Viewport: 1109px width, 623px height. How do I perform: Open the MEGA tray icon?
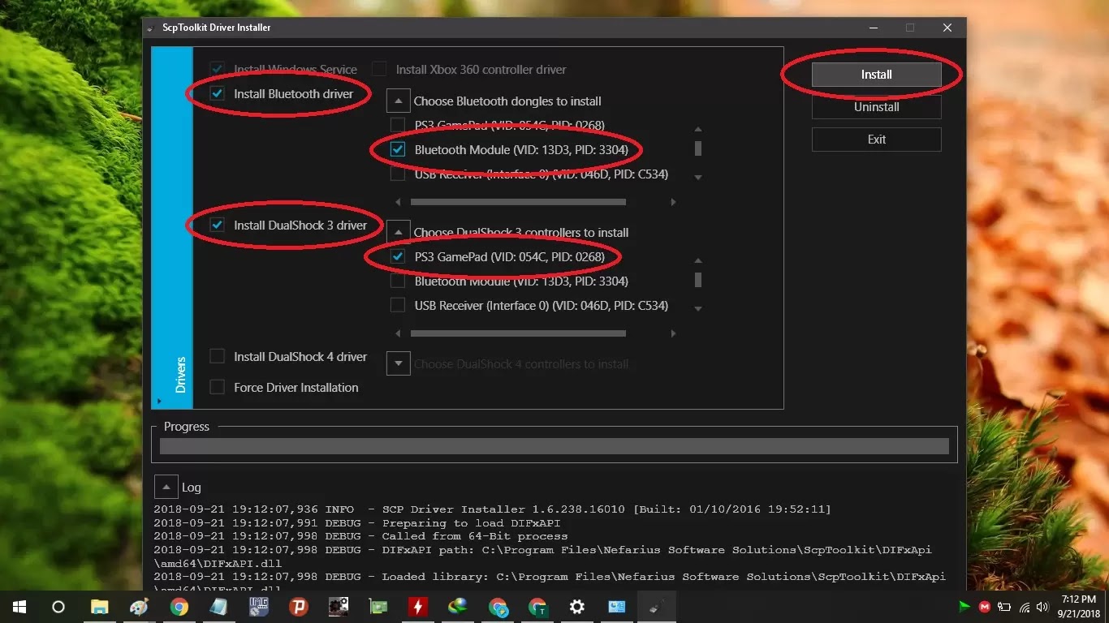pos(985,607)
